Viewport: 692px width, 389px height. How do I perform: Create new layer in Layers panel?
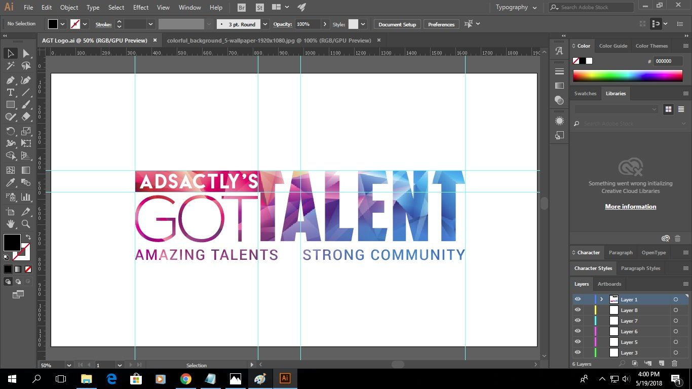point(661,363)
